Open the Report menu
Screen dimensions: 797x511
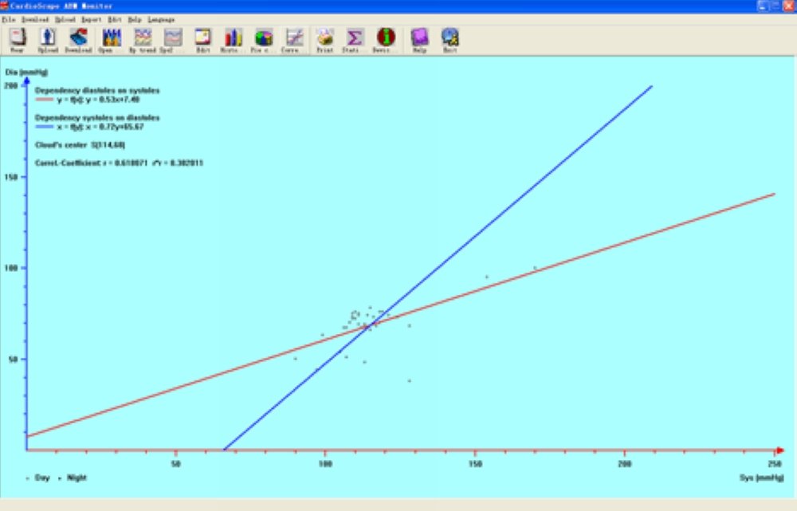92,19
